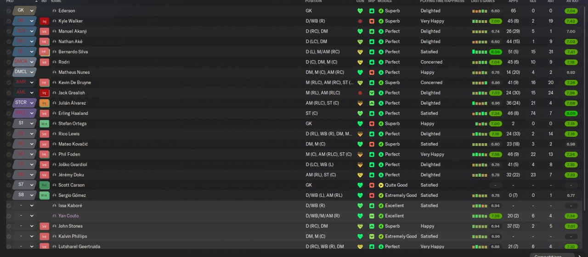This screenshot has height=257, width=588.
Task: Click Jack Grealish's match sharpness icon
Action: click(372, 93)
